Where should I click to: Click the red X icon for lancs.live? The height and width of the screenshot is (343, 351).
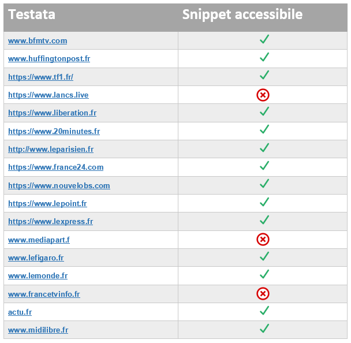click(263, 95)
